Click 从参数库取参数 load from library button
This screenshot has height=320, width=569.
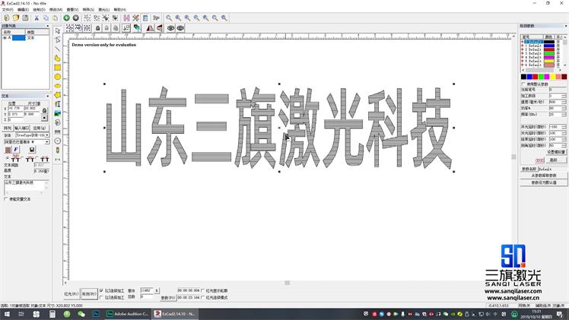point(544,176)
